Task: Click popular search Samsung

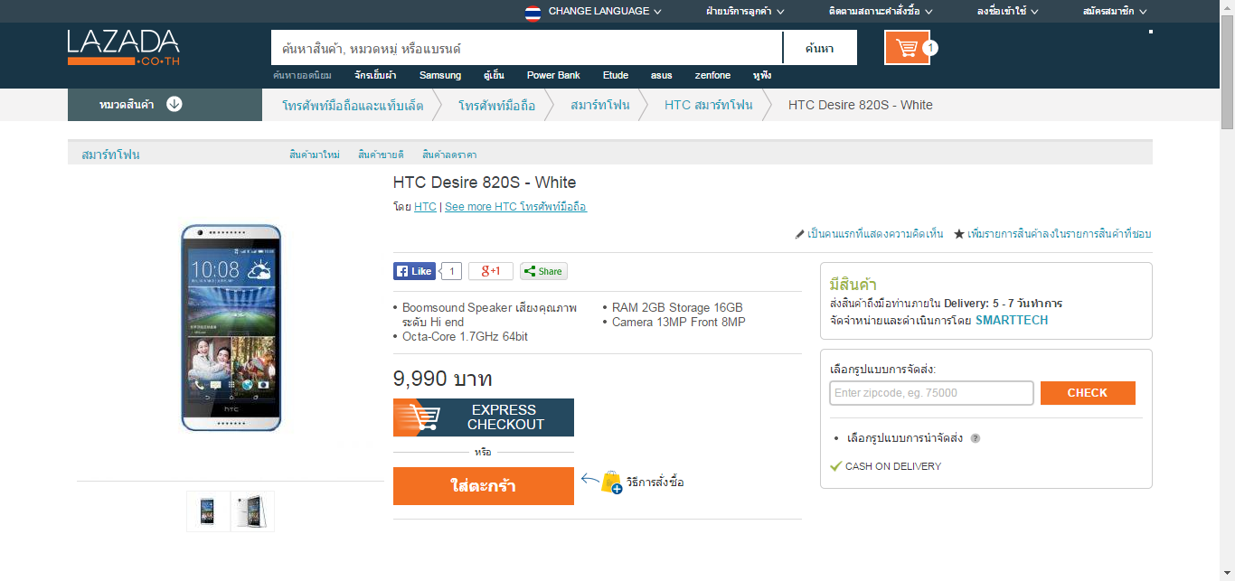Action: (x=440, y=75)
